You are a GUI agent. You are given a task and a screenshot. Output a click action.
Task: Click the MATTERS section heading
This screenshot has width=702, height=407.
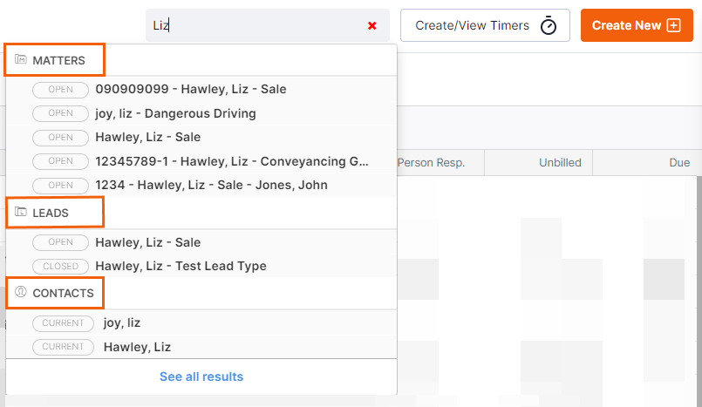click(x=58, y=60)
